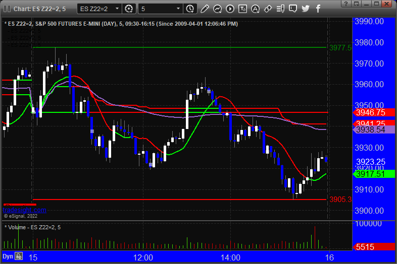
Task: Click the 3938.54 purple price label
Action: click(374, 130)
